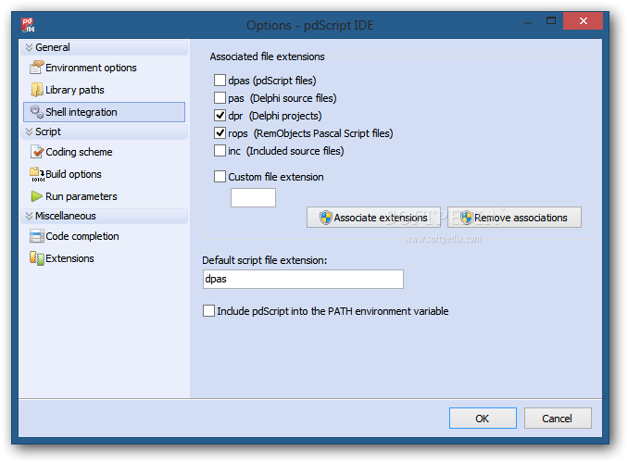Confirm settings with OK button

(x=483, y=419)
